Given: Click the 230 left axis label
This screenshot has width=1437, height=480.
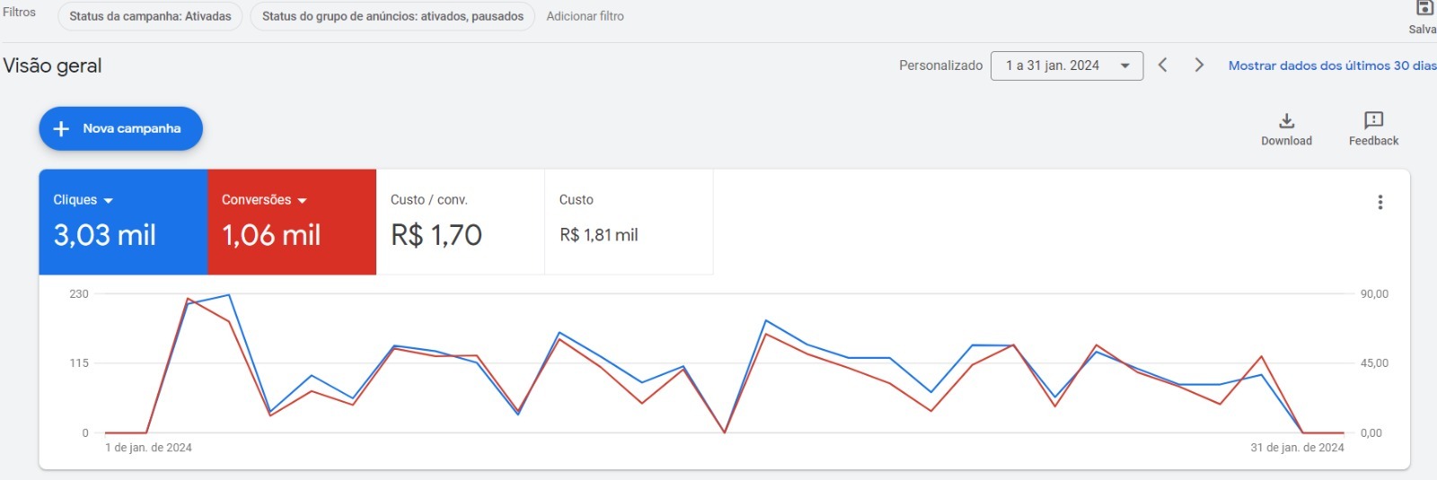Looking at the screenshot, I should click(79, 294).
